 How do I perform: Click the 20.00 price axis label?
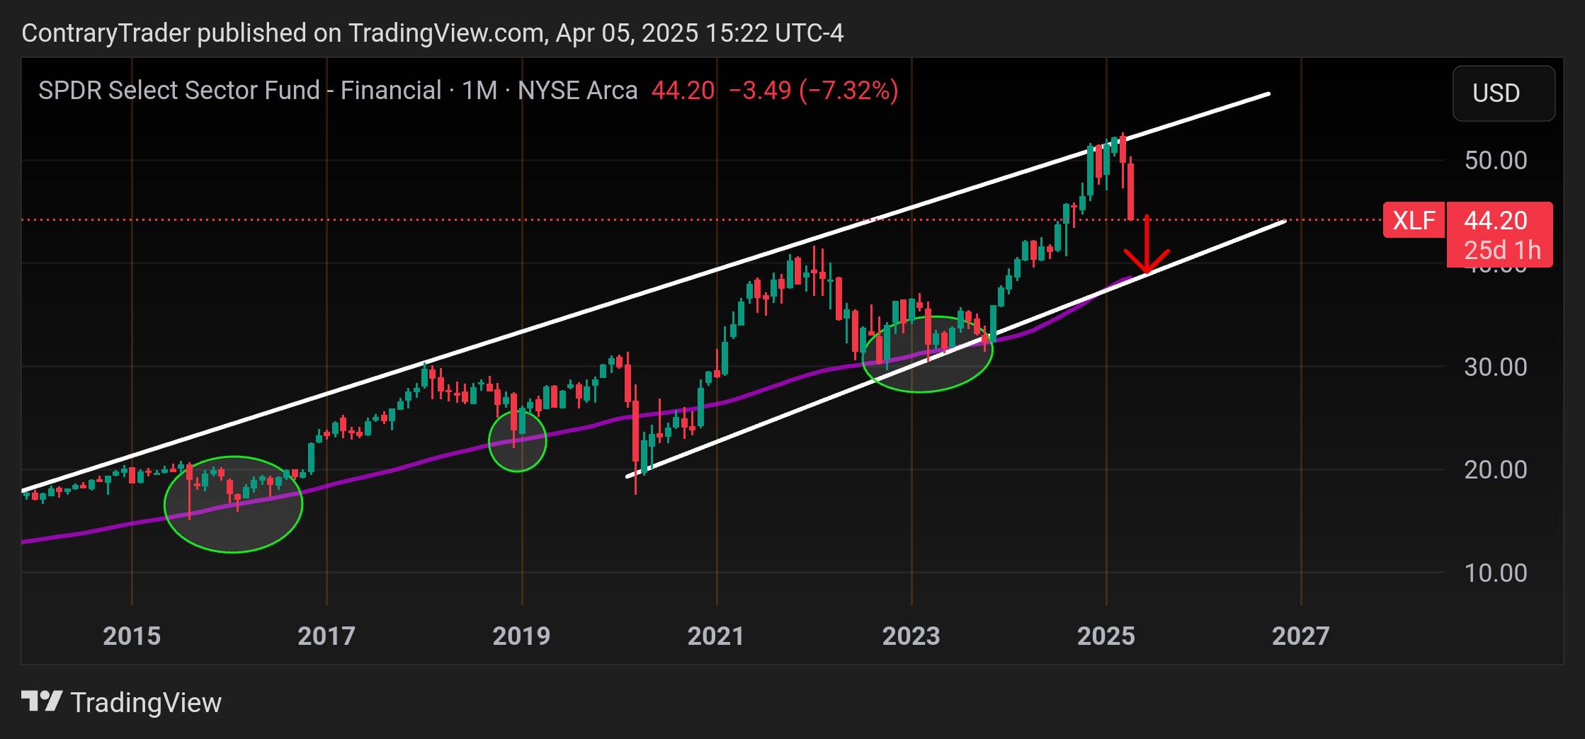coord(1496,469)
